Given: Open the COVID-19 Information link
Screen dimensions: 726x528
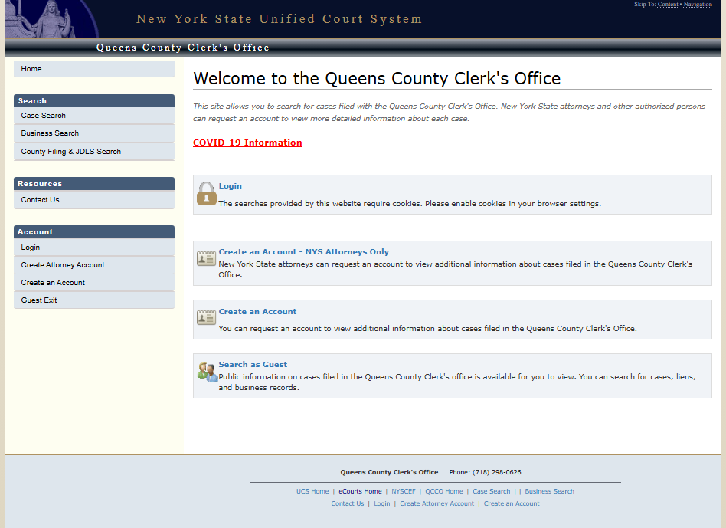Looking at the screenshot, I should 247,143.
